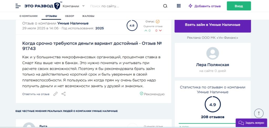
Task: Click the magnifier search icon
Action: coord(165,6)
